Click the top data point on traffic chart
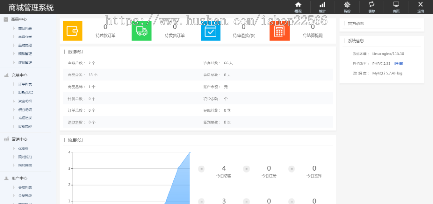 click(x=190, y=153)
